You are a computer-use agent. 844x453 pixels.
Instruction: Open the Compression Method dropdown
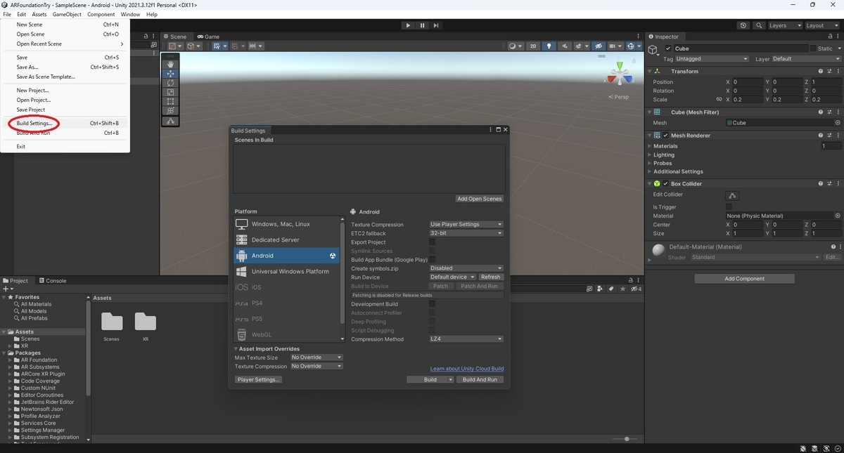(466, 339)
